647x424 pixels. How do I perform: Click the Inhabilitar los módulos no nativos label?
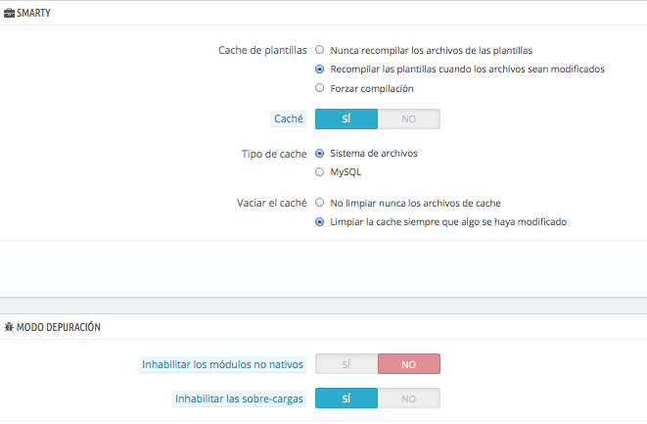pos(222,364)
